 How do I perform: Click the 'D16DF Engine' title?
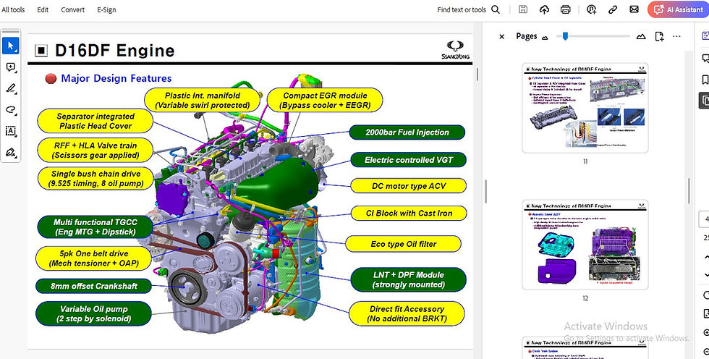pyautogui.click(x=114, y=51)
